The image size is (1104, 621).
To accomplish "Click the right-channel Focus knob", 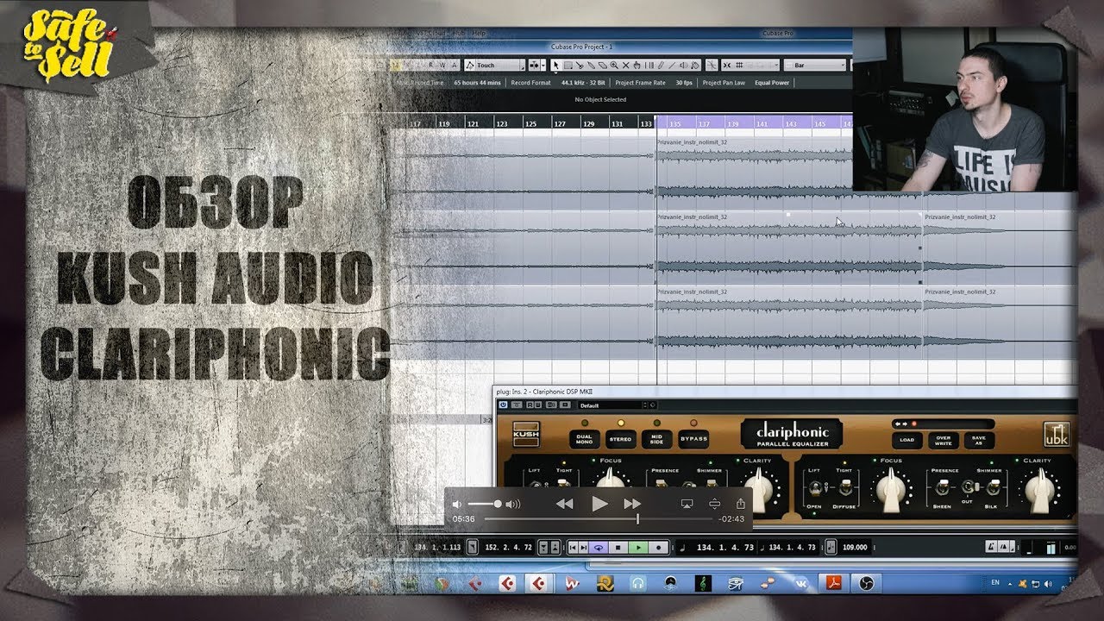I will (x=891, y=488).
